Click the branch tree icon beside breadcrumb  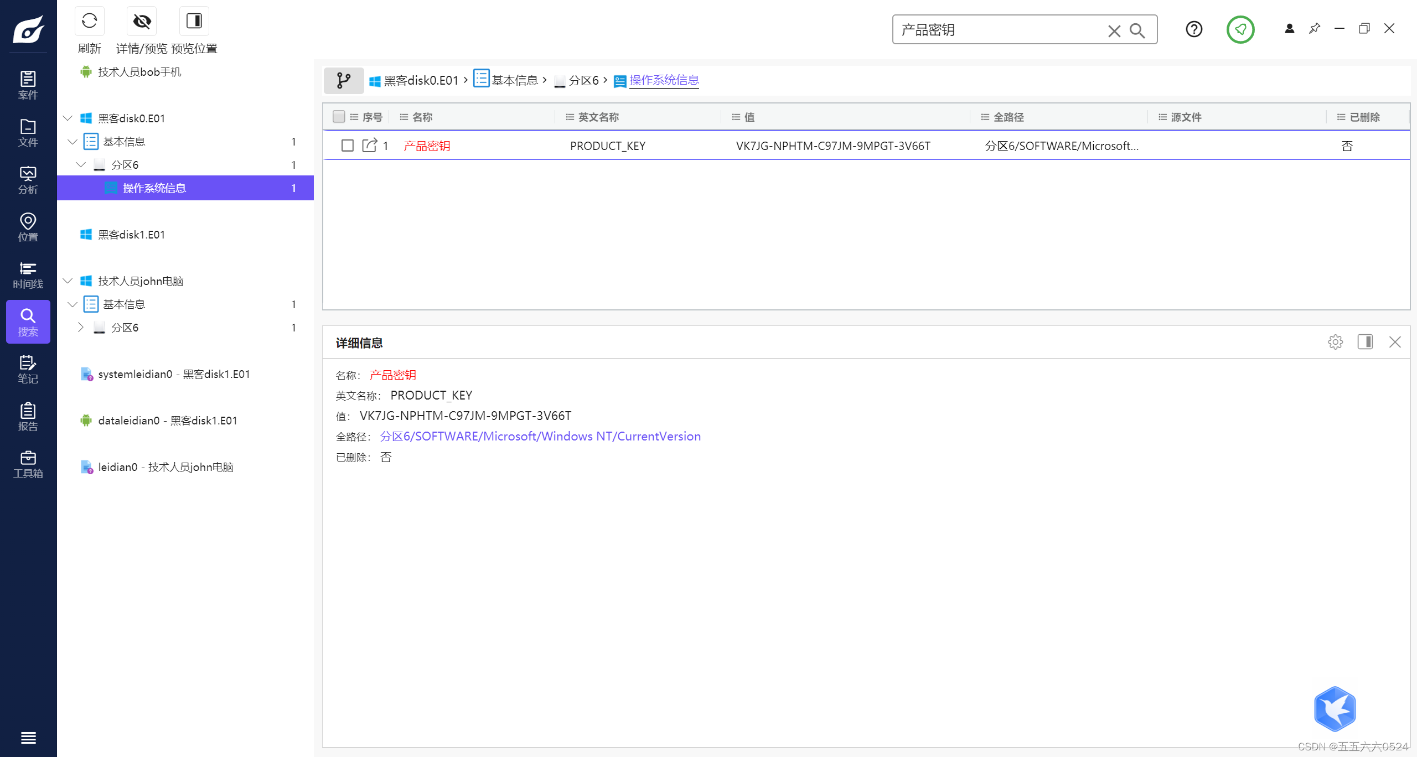[x=343, y=81]
